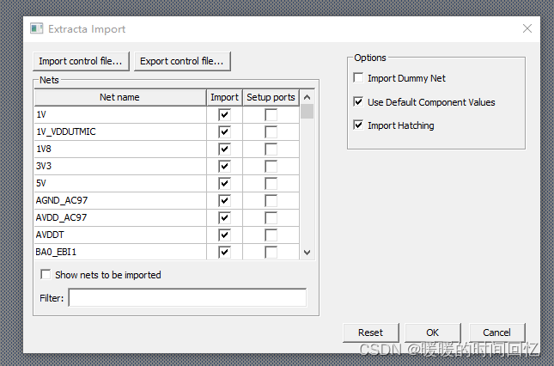Cancel the Extracta Import dialog

point(497,332)
